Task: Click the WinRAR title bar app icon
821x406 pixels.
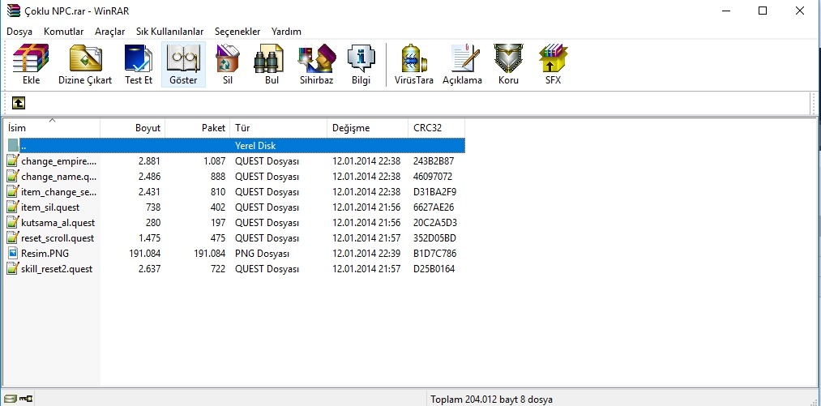Action: tap(13, 11)
